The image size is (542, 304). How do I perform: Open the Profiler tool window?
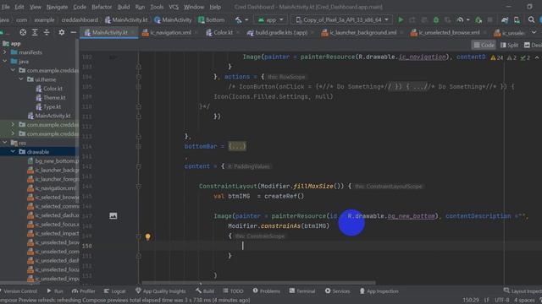[x=83, y=291]
